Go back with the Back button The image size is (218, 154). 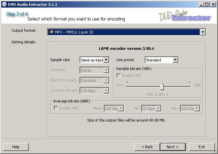(x=147, y=147)
